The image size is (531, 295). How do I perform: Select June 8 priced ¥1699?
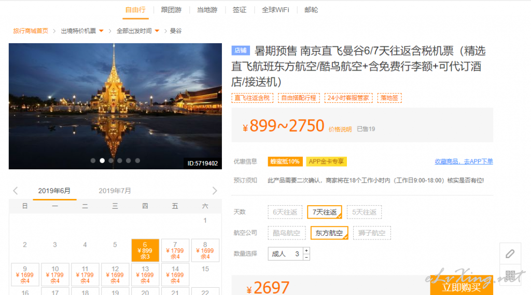[x=205, y=250]
